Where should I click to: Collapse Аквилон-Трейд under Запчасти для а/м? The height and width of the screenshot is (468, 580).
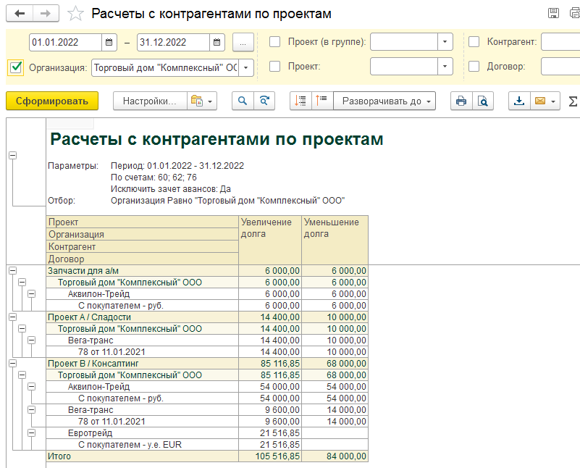point(31,293)
